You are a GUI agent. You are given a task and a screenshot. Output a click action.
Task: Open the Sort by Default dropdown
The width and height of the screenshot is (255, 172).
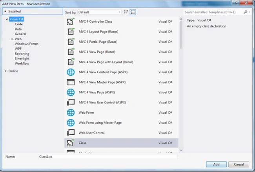coord(99,12)
